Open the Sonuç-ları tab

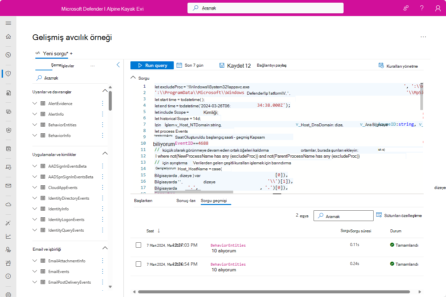(x=186, y=201)
